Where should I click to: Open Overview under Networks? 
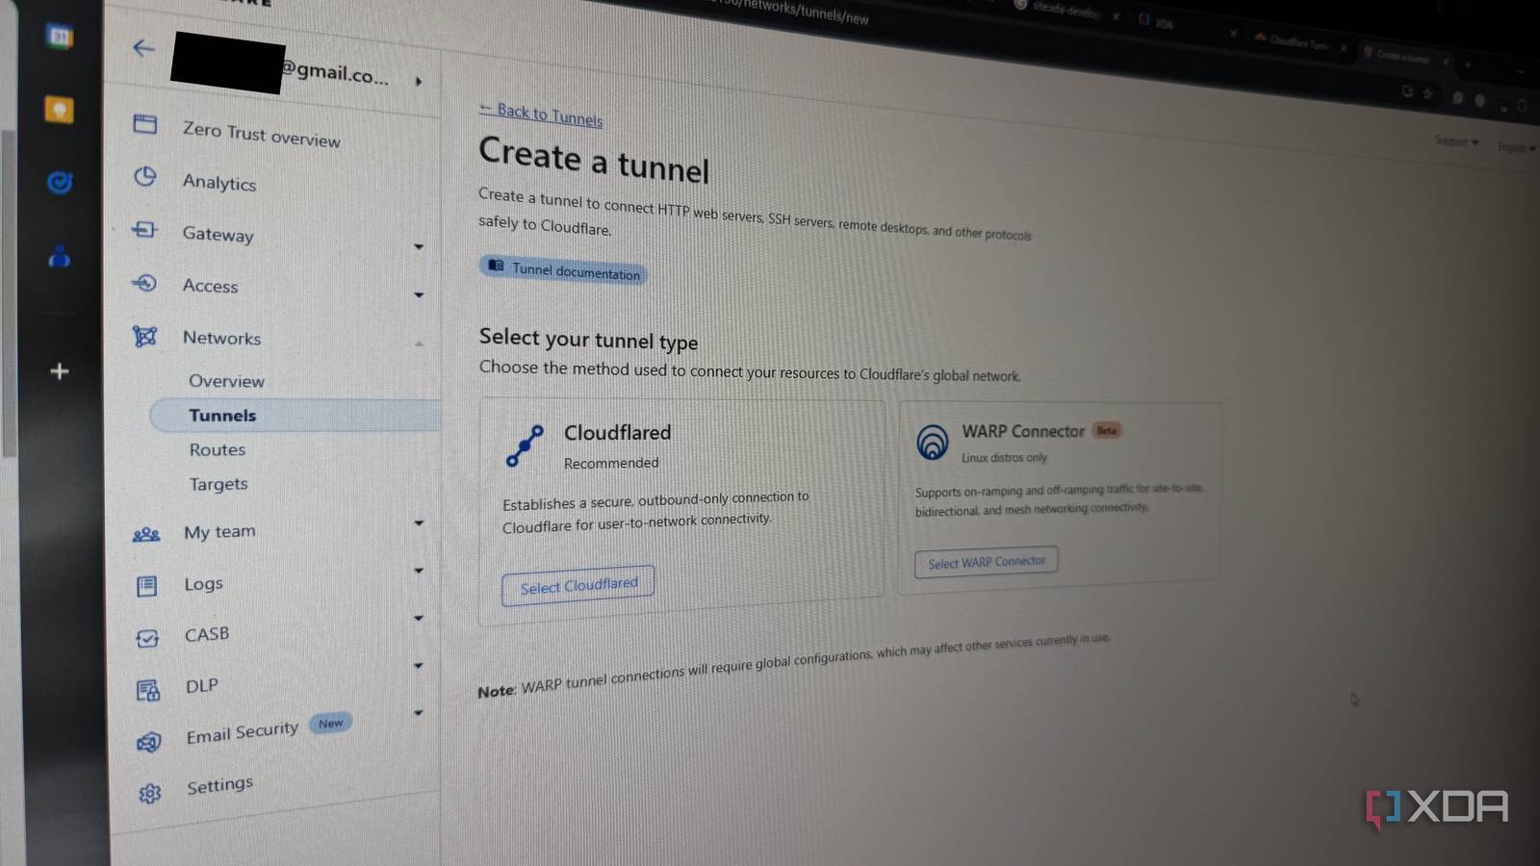[226, 381]
